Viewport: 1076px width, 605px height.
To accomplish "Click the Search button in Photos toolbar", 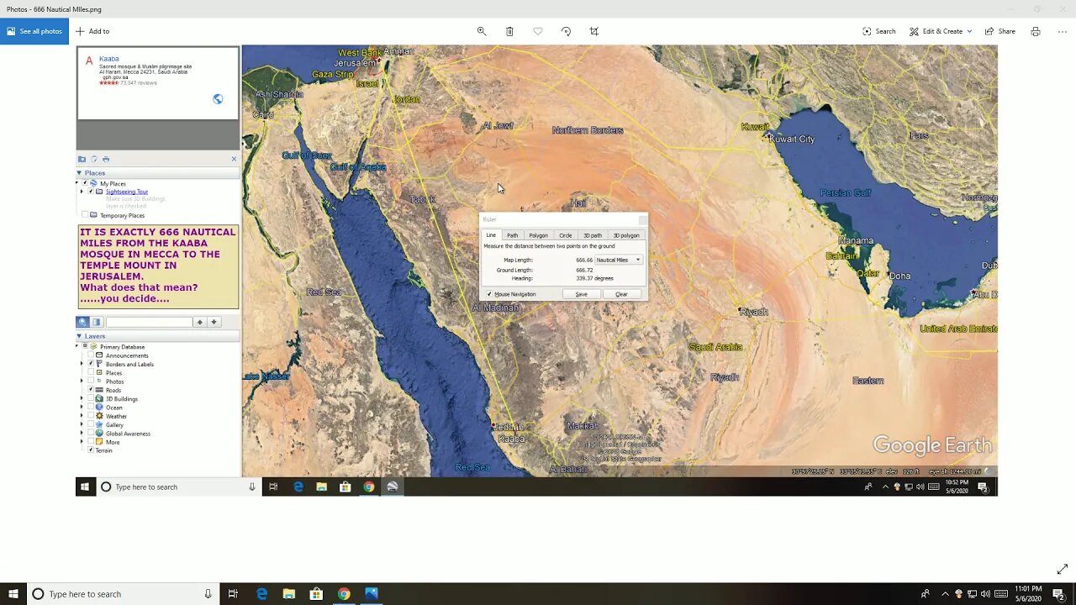I will pyautogui.click(x=878, y=31).
